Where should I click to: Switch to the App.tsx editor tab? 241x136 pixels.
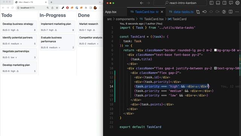pos(111,12)
